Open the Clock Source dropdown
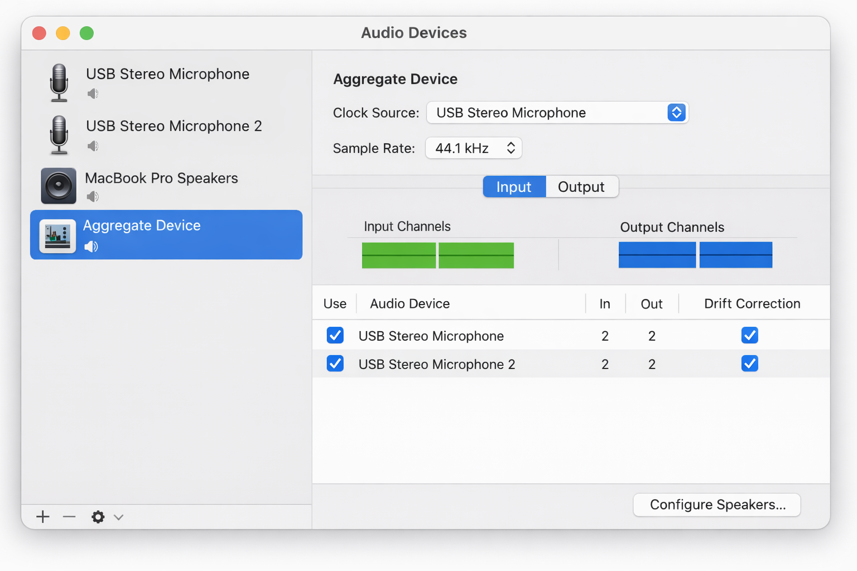 point(557,113)
